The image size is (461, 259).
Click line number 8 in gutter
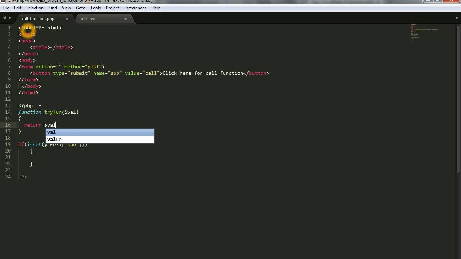(9, 73)
